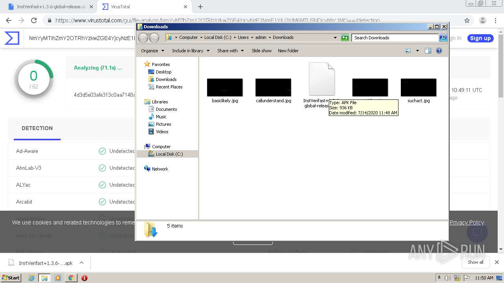Viewport: 504px width, 283px height.
Task: Close the VirusTotal browser tab
Action: 185,7
